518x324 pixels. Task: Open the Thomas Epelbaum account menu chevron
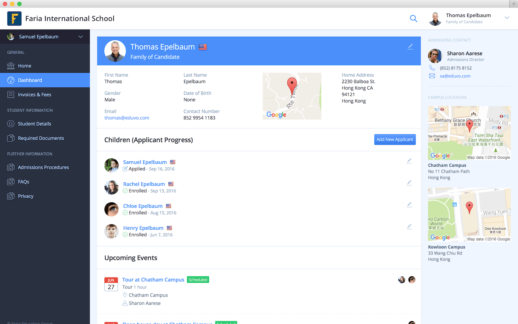507,18
